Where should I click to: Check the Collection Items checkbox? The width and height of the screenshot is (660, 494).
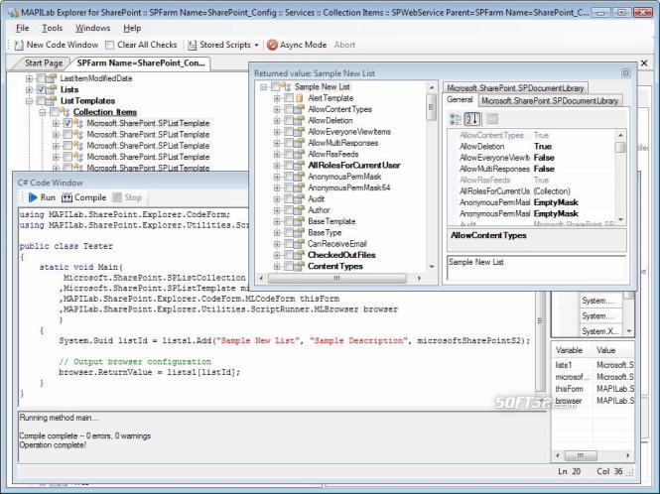(x=55, y=112)
